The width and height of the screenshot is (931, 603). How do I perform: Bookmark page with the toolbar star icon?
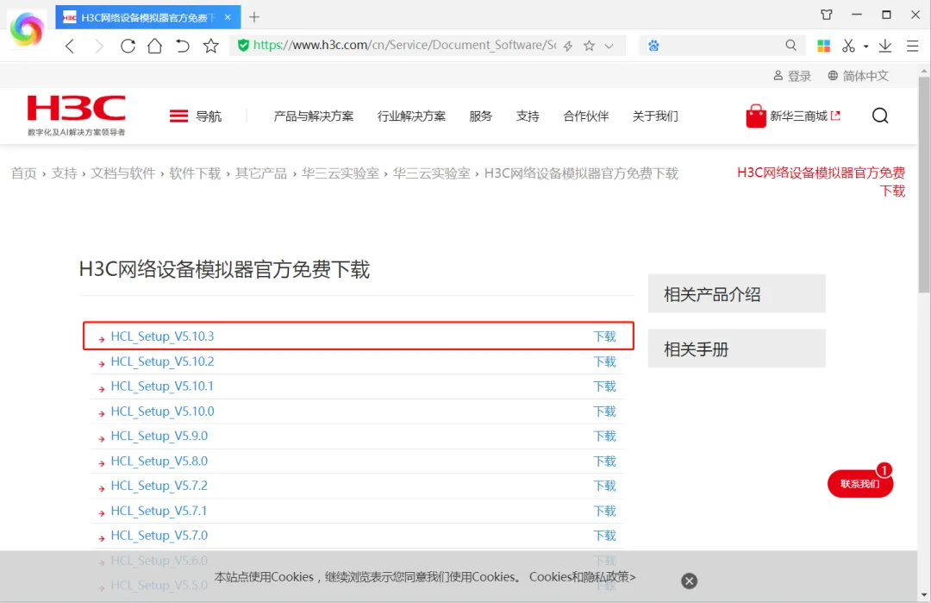[x=211, y=46]
